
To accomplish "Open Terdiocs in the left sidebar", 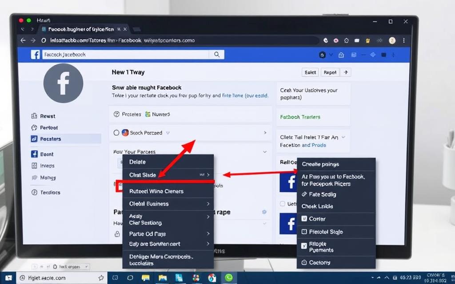I will click(46, 192).
